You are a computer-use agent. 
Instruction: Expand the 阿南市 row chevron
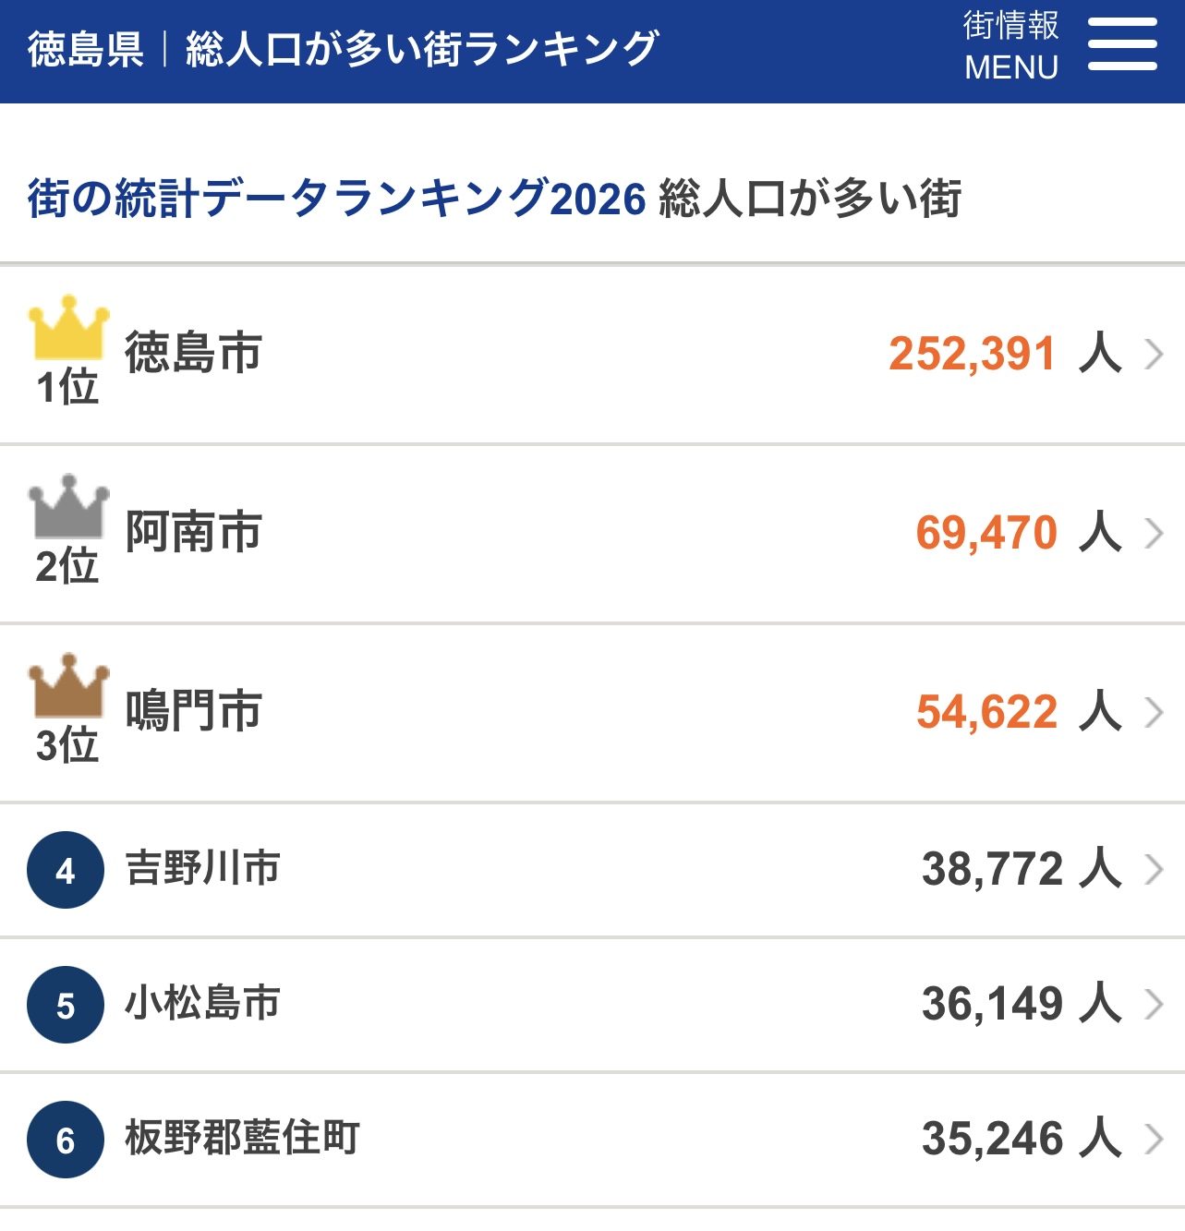[1154, 533]
